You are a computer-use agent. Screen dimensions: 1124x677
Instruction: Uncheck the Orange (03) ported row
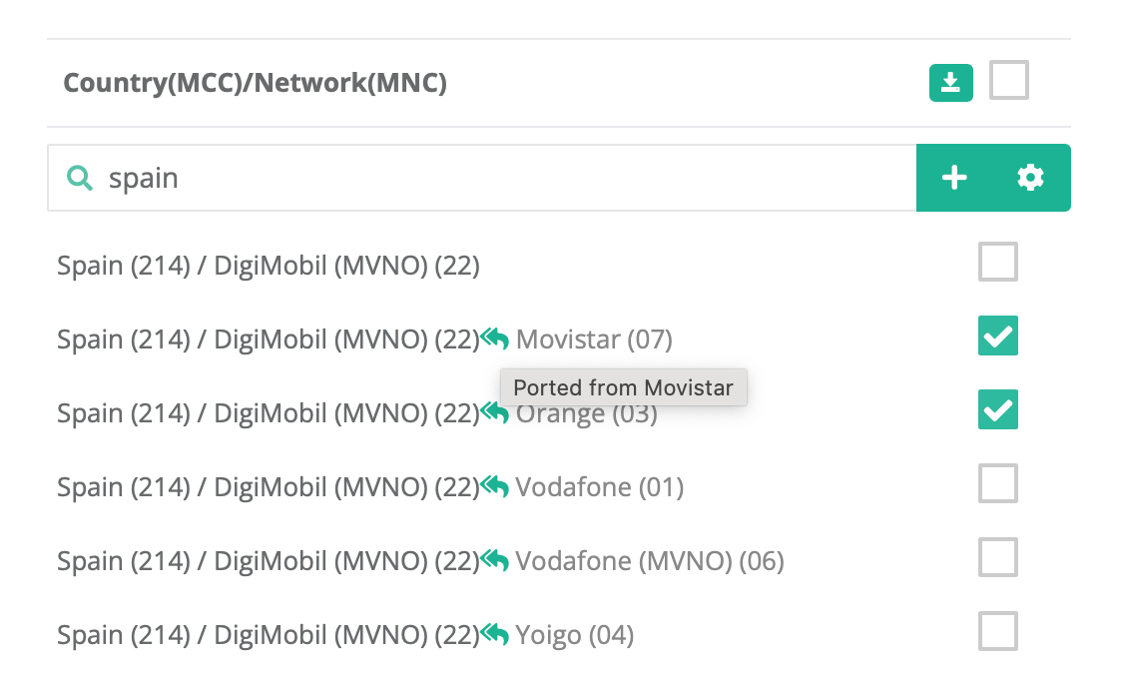pos(998,409)
